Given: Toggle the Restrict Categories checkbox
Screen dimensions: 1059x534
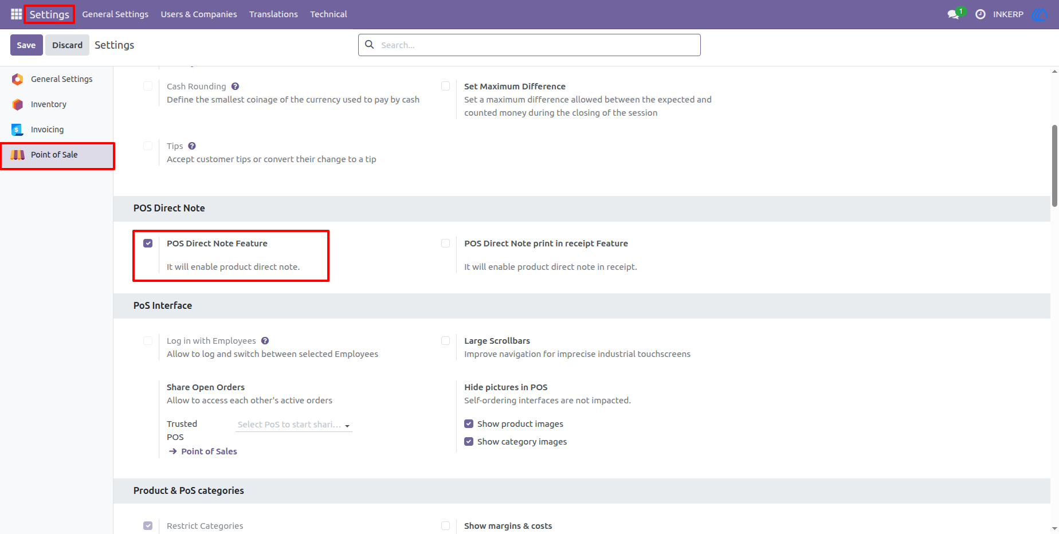Looking at the screenshot, I should click(148, 526).
